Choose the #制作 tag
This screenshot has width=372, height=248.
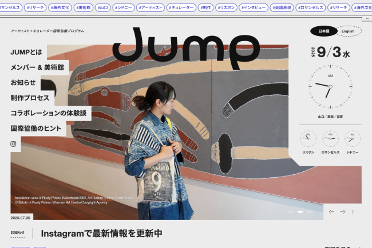[x=205, y=7]
